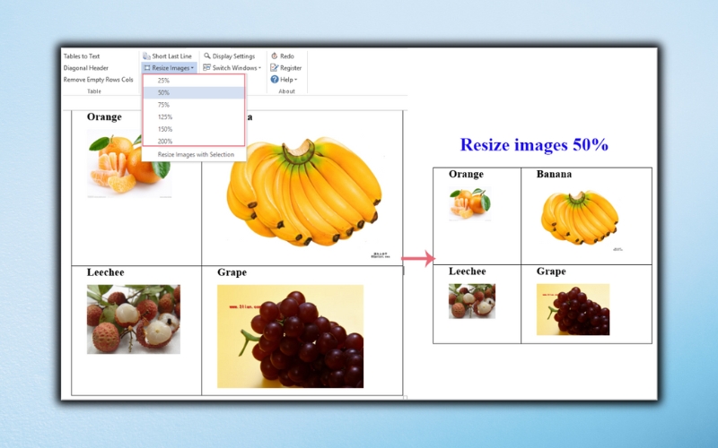Click the Switch Windows icon
718x448 pixels.
coord(207,68)
